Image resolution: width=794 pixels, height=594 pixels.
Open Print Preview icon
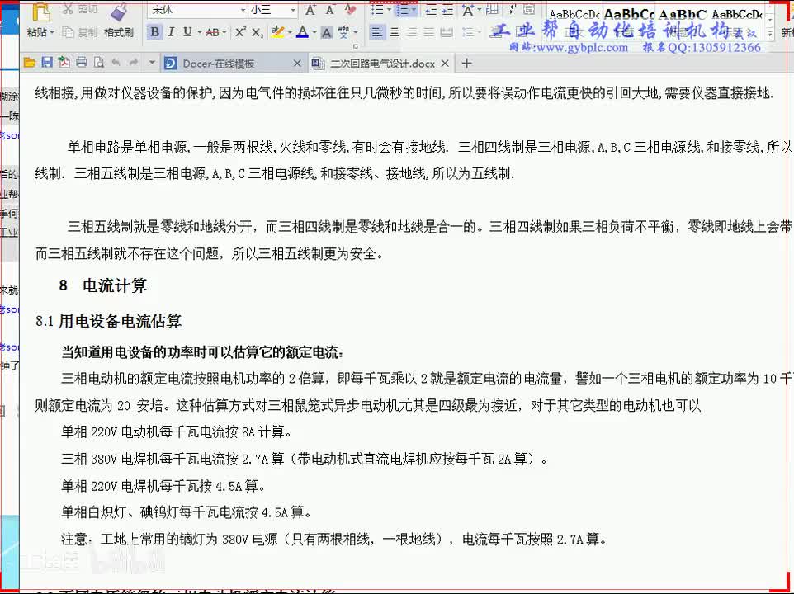point(99,62)
